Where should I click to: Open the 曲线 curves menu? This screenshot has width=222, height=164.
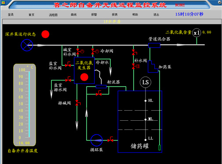[74, 14]
